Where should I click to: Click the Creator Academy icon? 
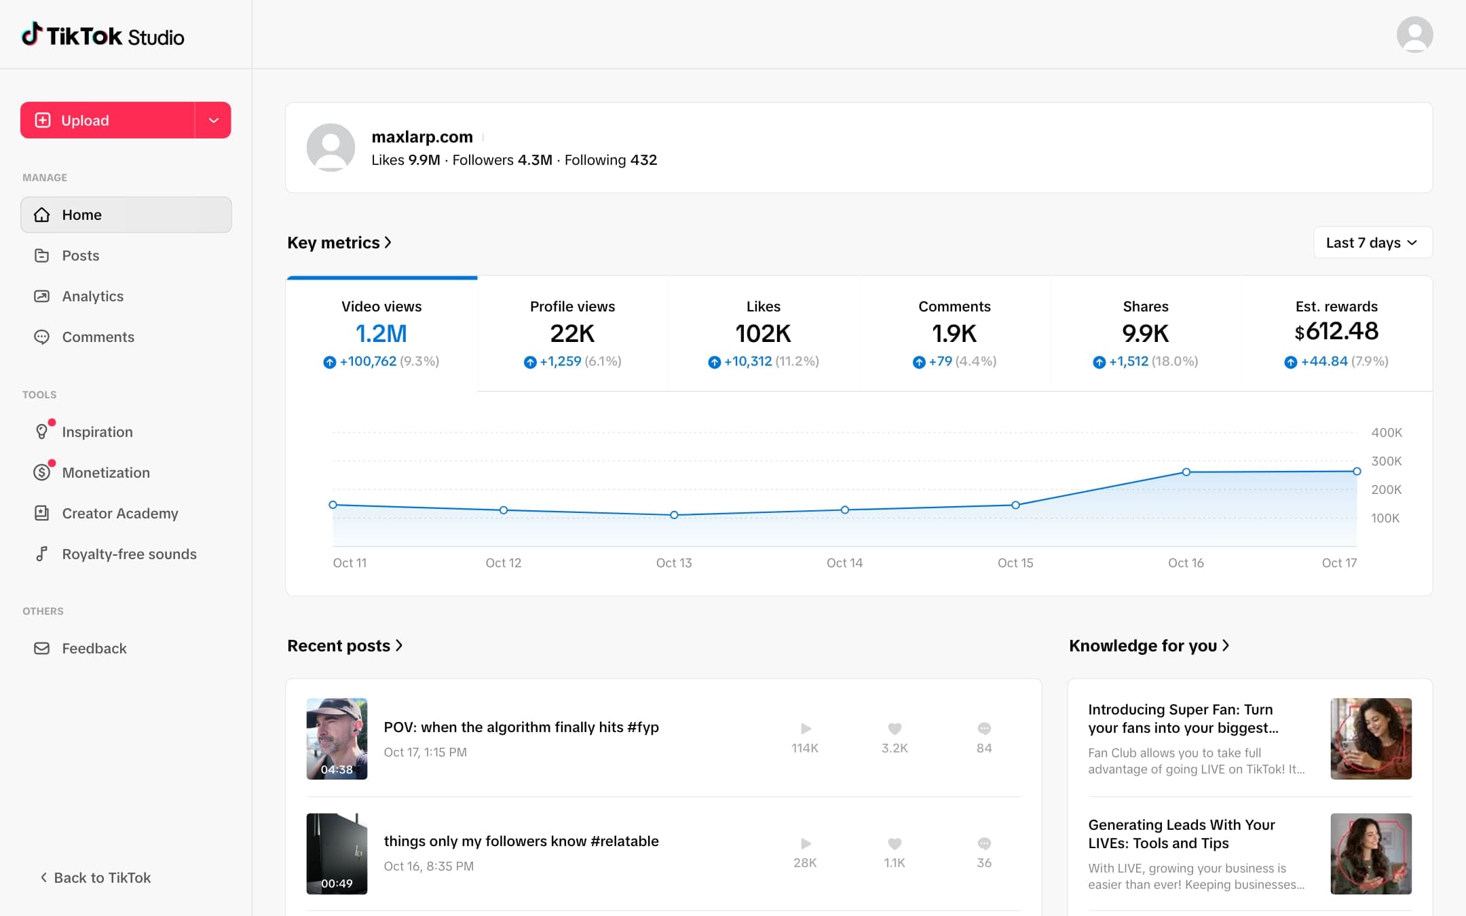point(41,513)
